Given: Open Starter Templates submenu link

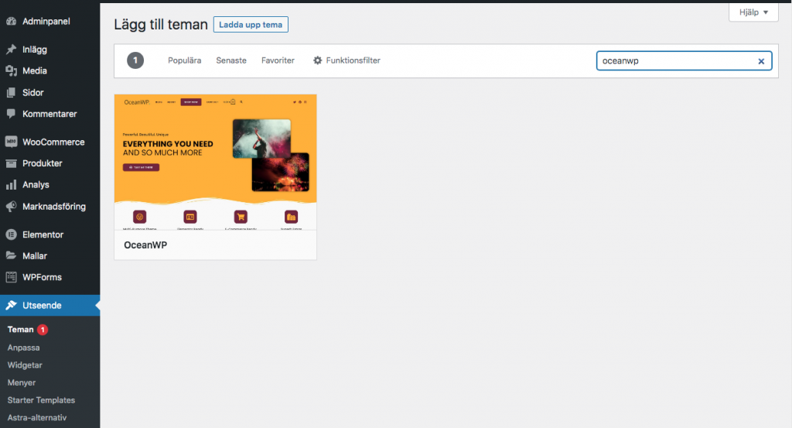Looking at the screenshot, I should (41, 400).
